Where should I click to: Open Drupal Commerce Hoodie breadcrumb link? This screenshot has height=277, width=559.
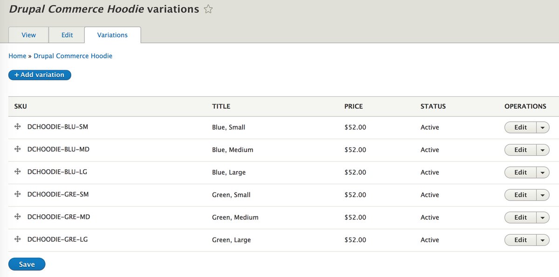(73, 56)
